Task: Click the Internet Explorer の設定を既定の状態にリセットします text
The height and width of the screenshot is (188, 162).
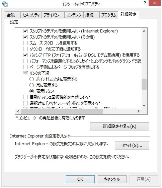Action: tap(62, 144)
